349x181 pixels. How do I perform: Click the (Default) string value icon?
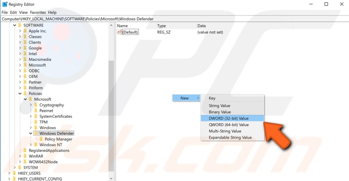[x=119, y=32]
